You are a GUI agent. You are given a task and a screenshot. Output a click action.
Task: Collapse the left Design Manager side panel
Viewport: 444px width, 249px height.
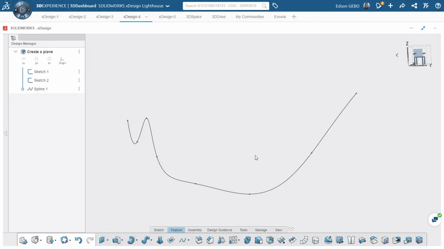click(5, 133)
